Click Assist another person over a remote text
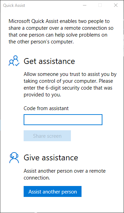Image resolution: width=124 pixels, height=213 pixels. pyautogui.click(x=65, y=171)
